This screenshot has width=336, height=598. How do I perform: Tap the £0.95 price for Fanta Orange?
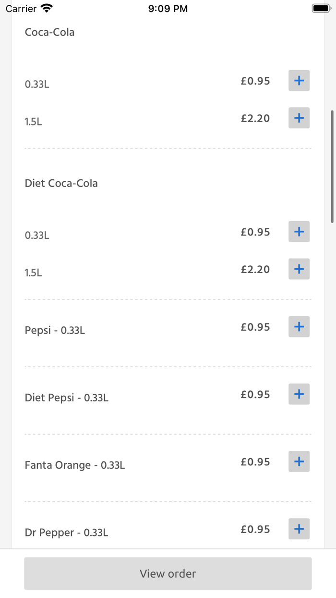(255, 462)
